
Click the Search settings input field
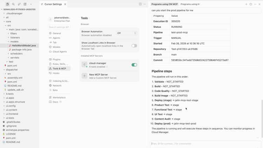click(59, 27)
